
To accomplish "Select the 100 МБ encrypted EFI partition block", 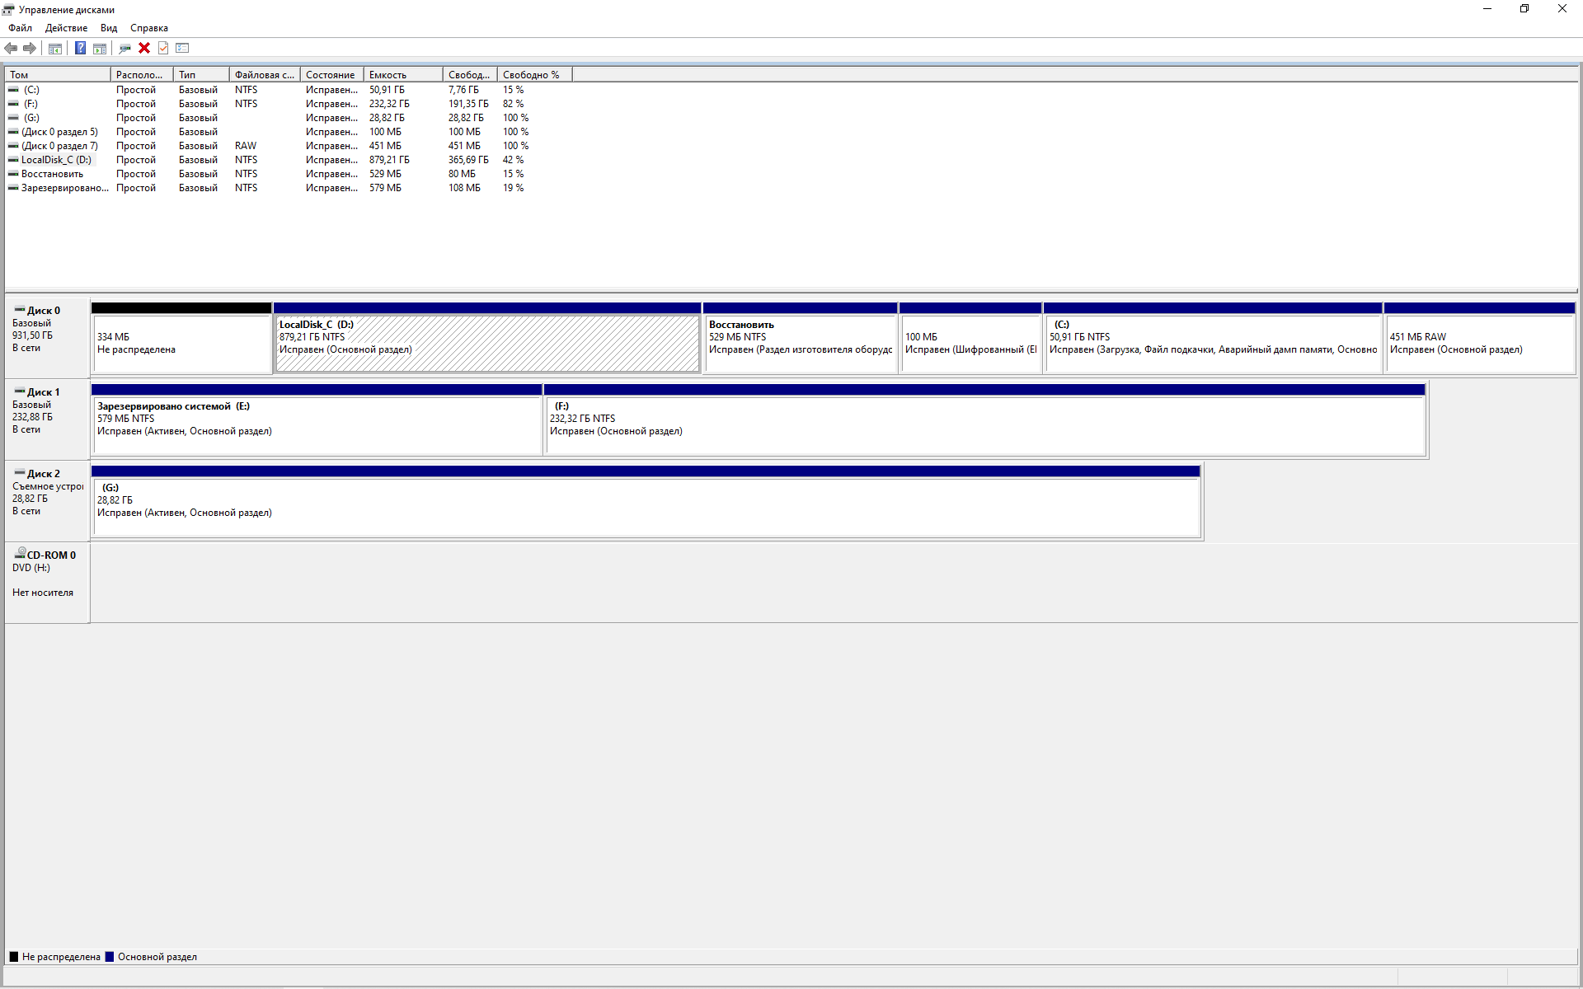I will click(x=970, y=338).
